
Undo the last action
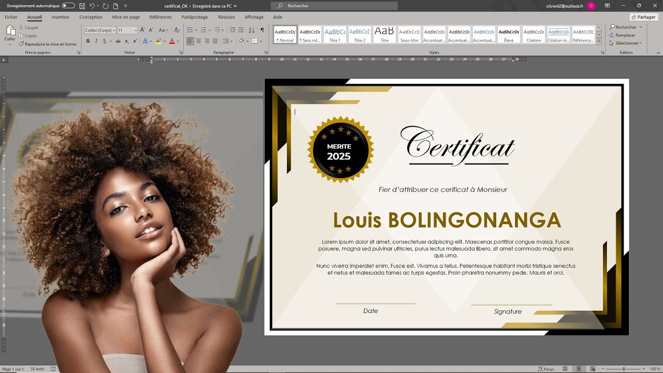click(92, 6)
